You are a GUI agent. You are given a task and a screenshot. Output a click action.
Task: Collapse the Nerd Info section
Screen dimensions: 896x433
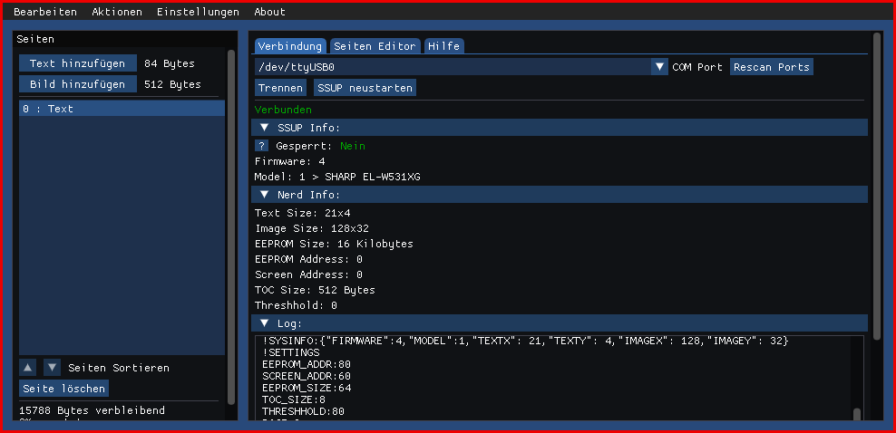pos(265,195)
